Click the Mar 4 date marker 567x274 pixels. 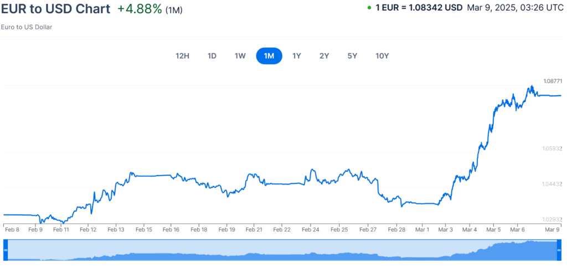click(x=470, y=229)
